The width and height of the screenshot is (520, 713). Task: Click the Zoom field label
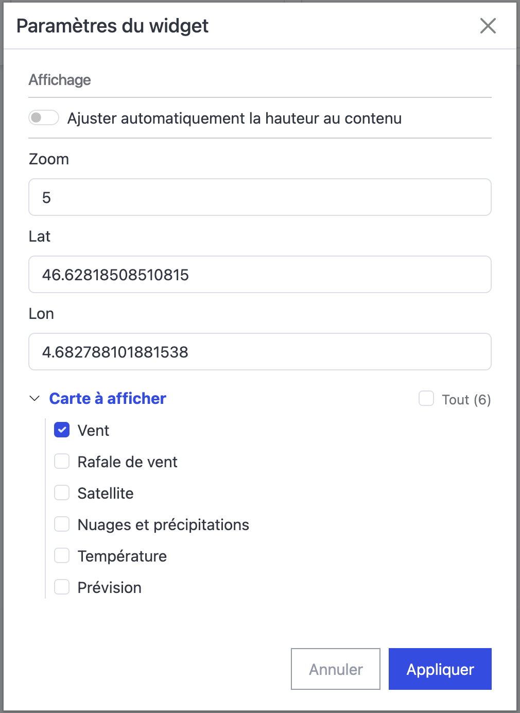(x=49, y=159)
